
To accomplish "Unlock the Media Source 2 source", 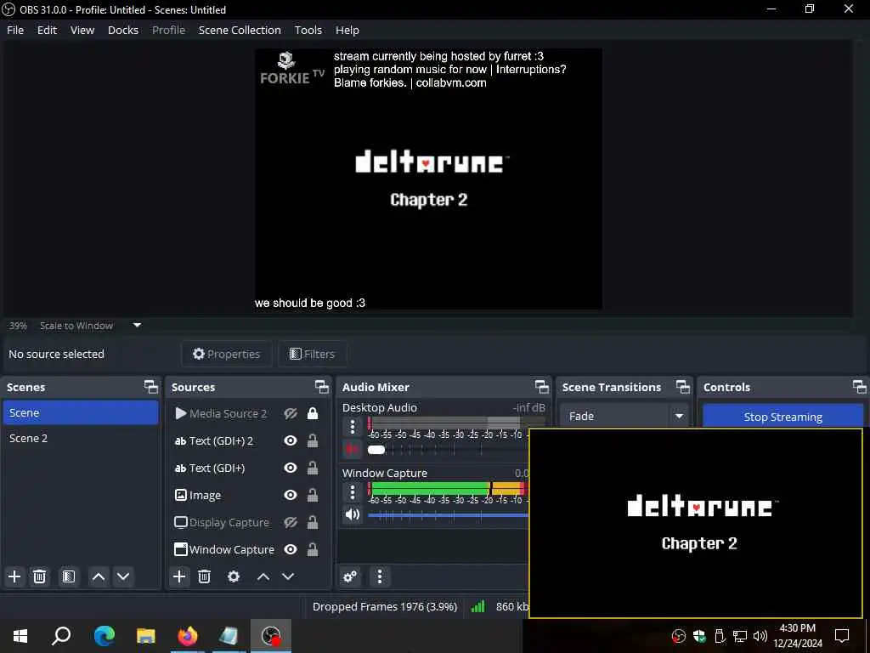I will [x=313, y=413].
